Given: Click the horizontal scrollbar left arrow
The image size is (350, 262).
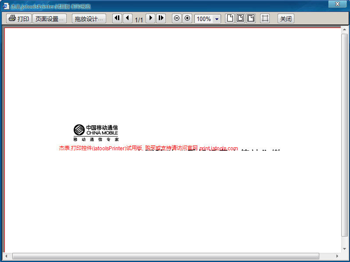Looking at the screenshot, I should tap(6, 256).
